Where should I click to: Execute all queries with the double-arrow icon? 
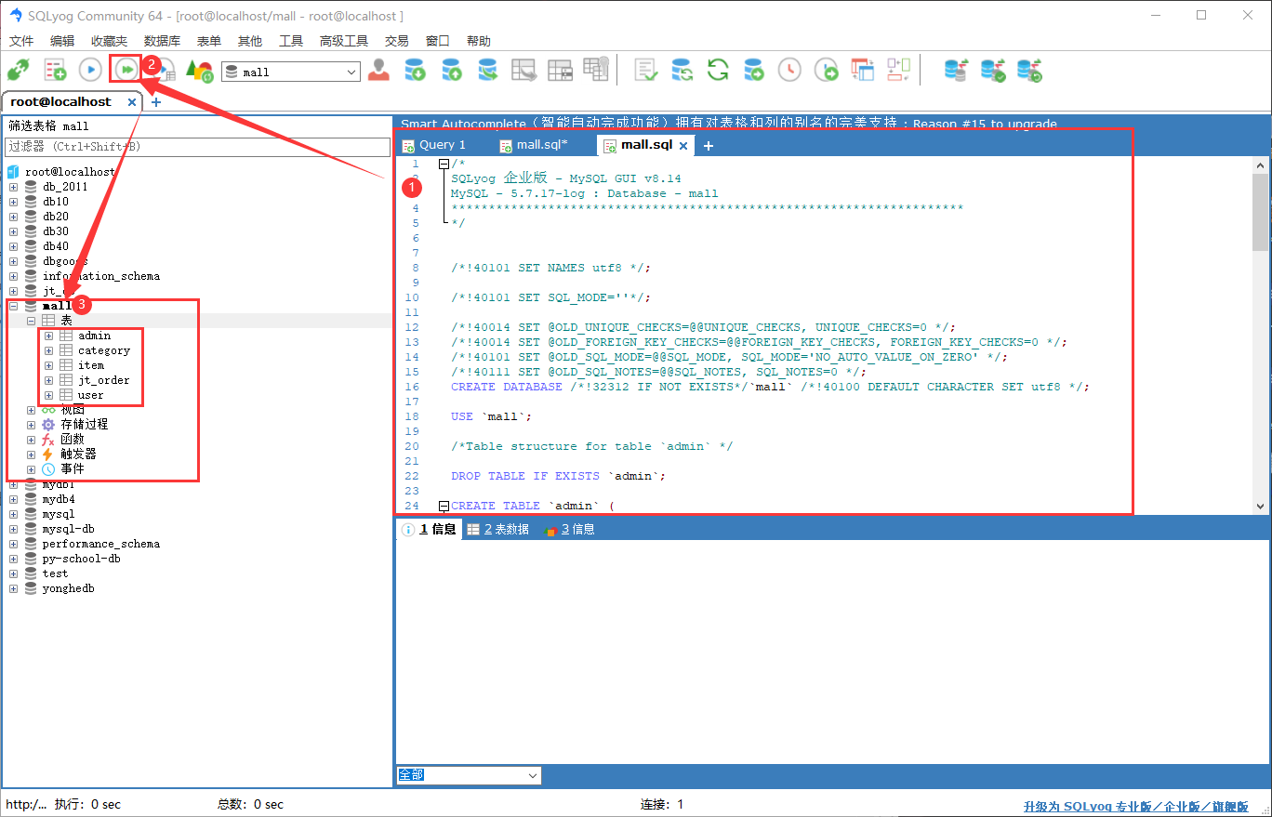(126, 70)
